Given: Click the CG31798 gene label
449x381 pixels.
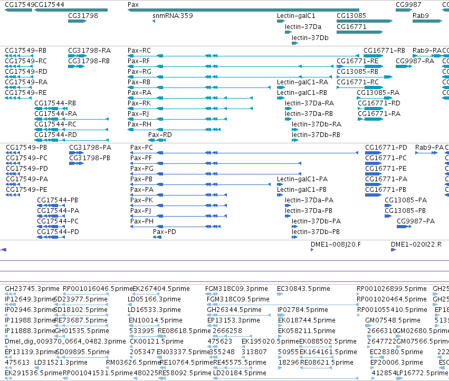Looking at the screenshot, I should [83, 16].
